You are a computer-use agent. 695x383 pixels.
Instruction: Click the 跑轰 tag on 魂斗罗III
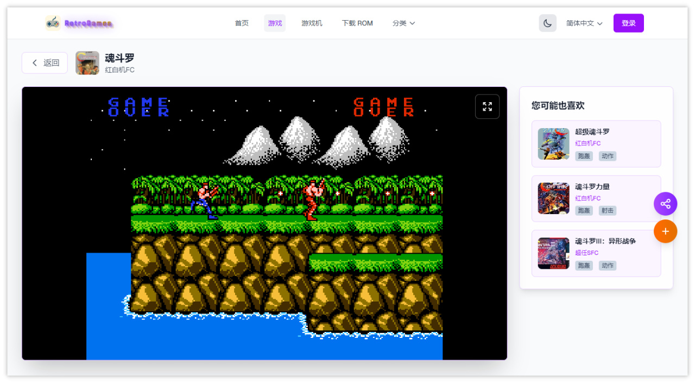(584, 266)
